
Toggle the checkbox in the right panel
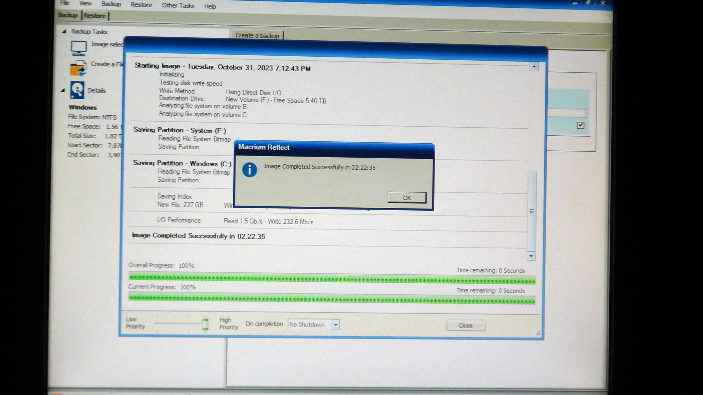(x=580, y=125)
